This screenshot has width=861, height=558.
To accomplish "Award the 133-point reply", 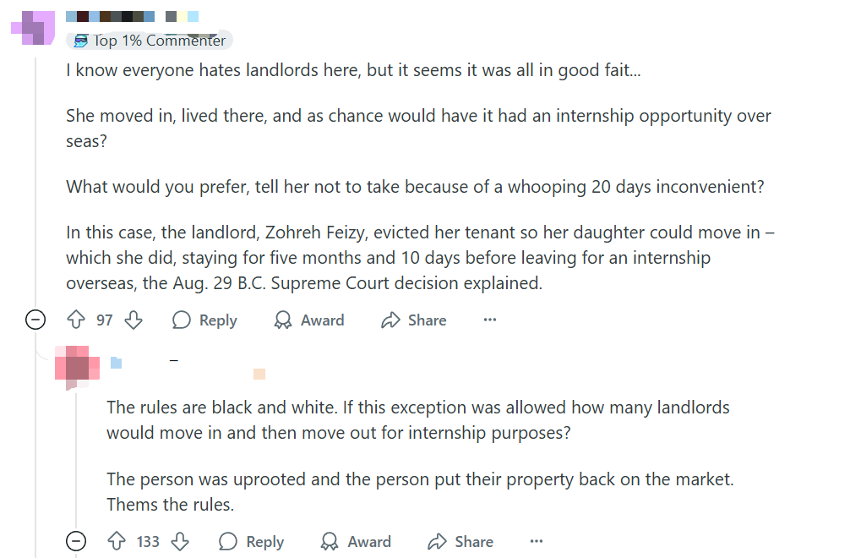I will 356,542.
